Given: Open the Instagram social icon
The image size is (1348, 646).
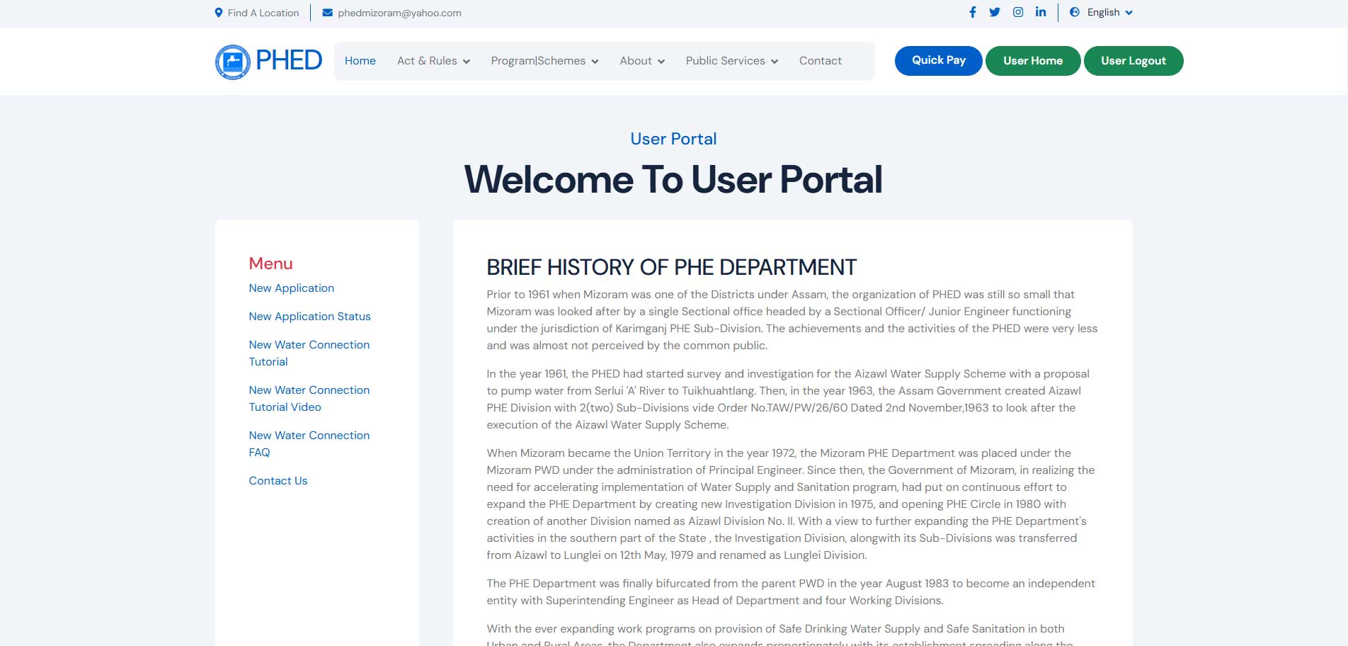Looking at the screenshot, I should (1018, 12).
